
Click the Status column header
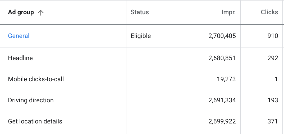coord(140,12)
